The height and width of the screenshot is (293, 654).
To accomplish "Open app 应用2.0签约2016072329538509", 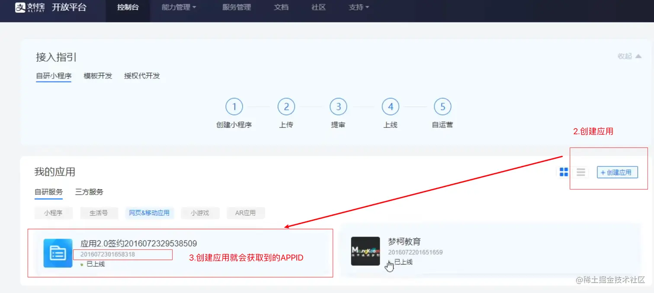I will [139, 243].
